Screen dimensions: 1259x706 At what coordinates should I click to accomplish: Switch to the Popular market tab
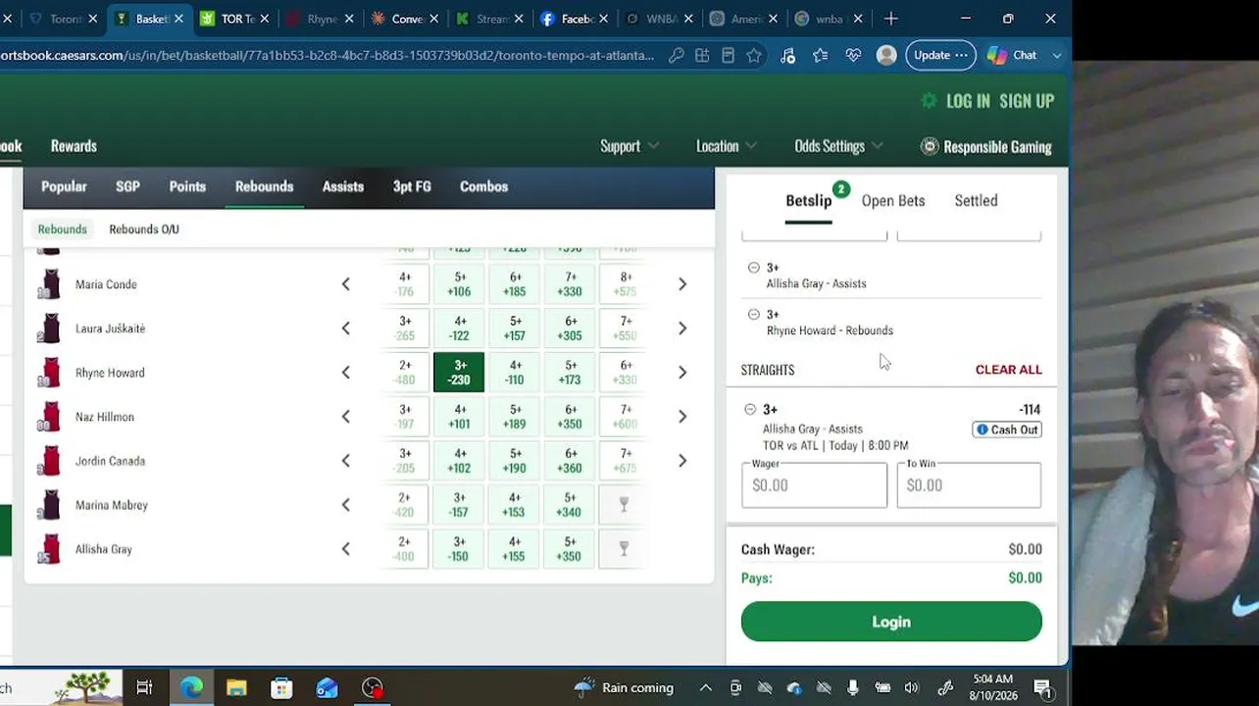click(64, 186)
